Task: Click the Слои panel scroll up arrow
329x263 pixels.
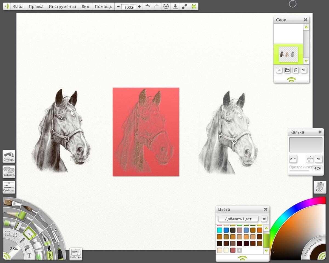Action: [x=306, y=27]
